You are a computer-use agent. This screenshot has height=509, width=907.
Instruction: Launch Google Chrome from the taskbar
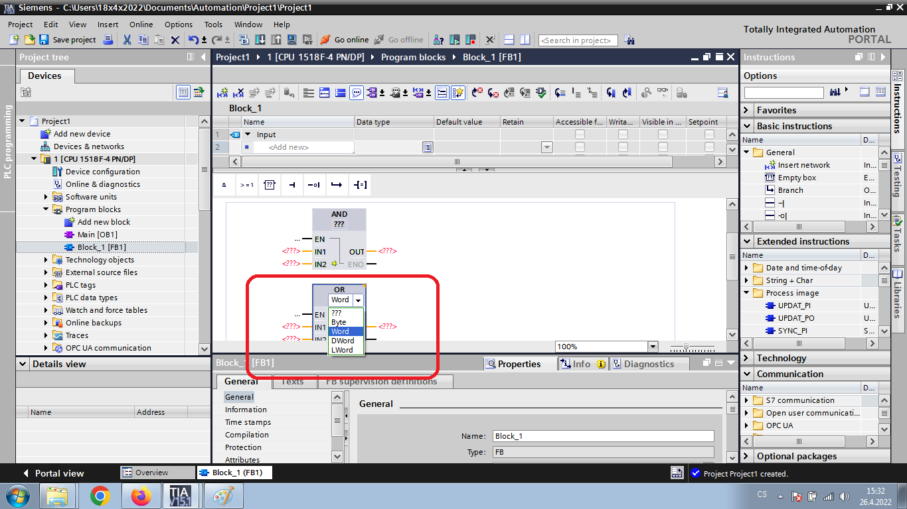tap(100, 496)
